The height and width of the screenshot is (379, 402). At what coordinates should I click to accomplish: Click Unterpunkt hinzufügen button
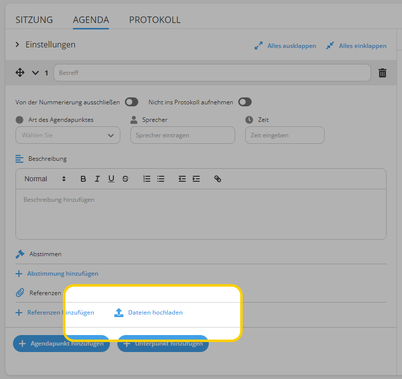163,344
